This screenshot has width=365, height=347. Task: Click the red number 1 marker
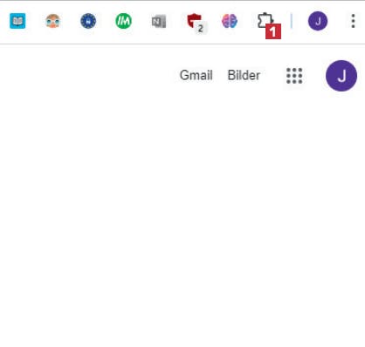click(x=273, y=31)
